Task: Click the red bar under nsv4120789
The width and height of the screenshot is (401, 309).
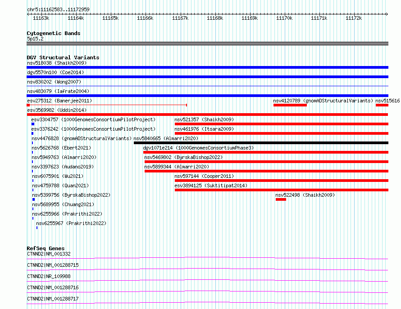Action: tap(290, 105)
